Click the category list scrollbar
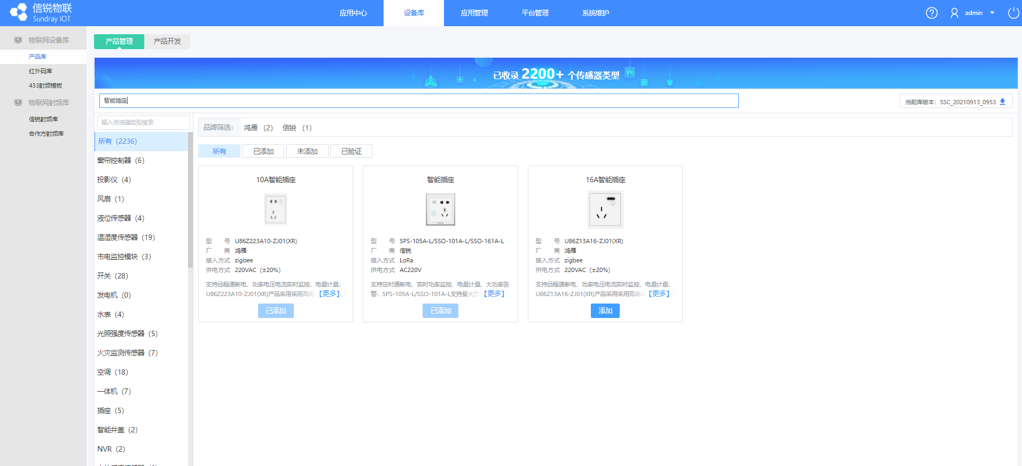Screen dimensions: 1022x466 click(x=190, y=200)
